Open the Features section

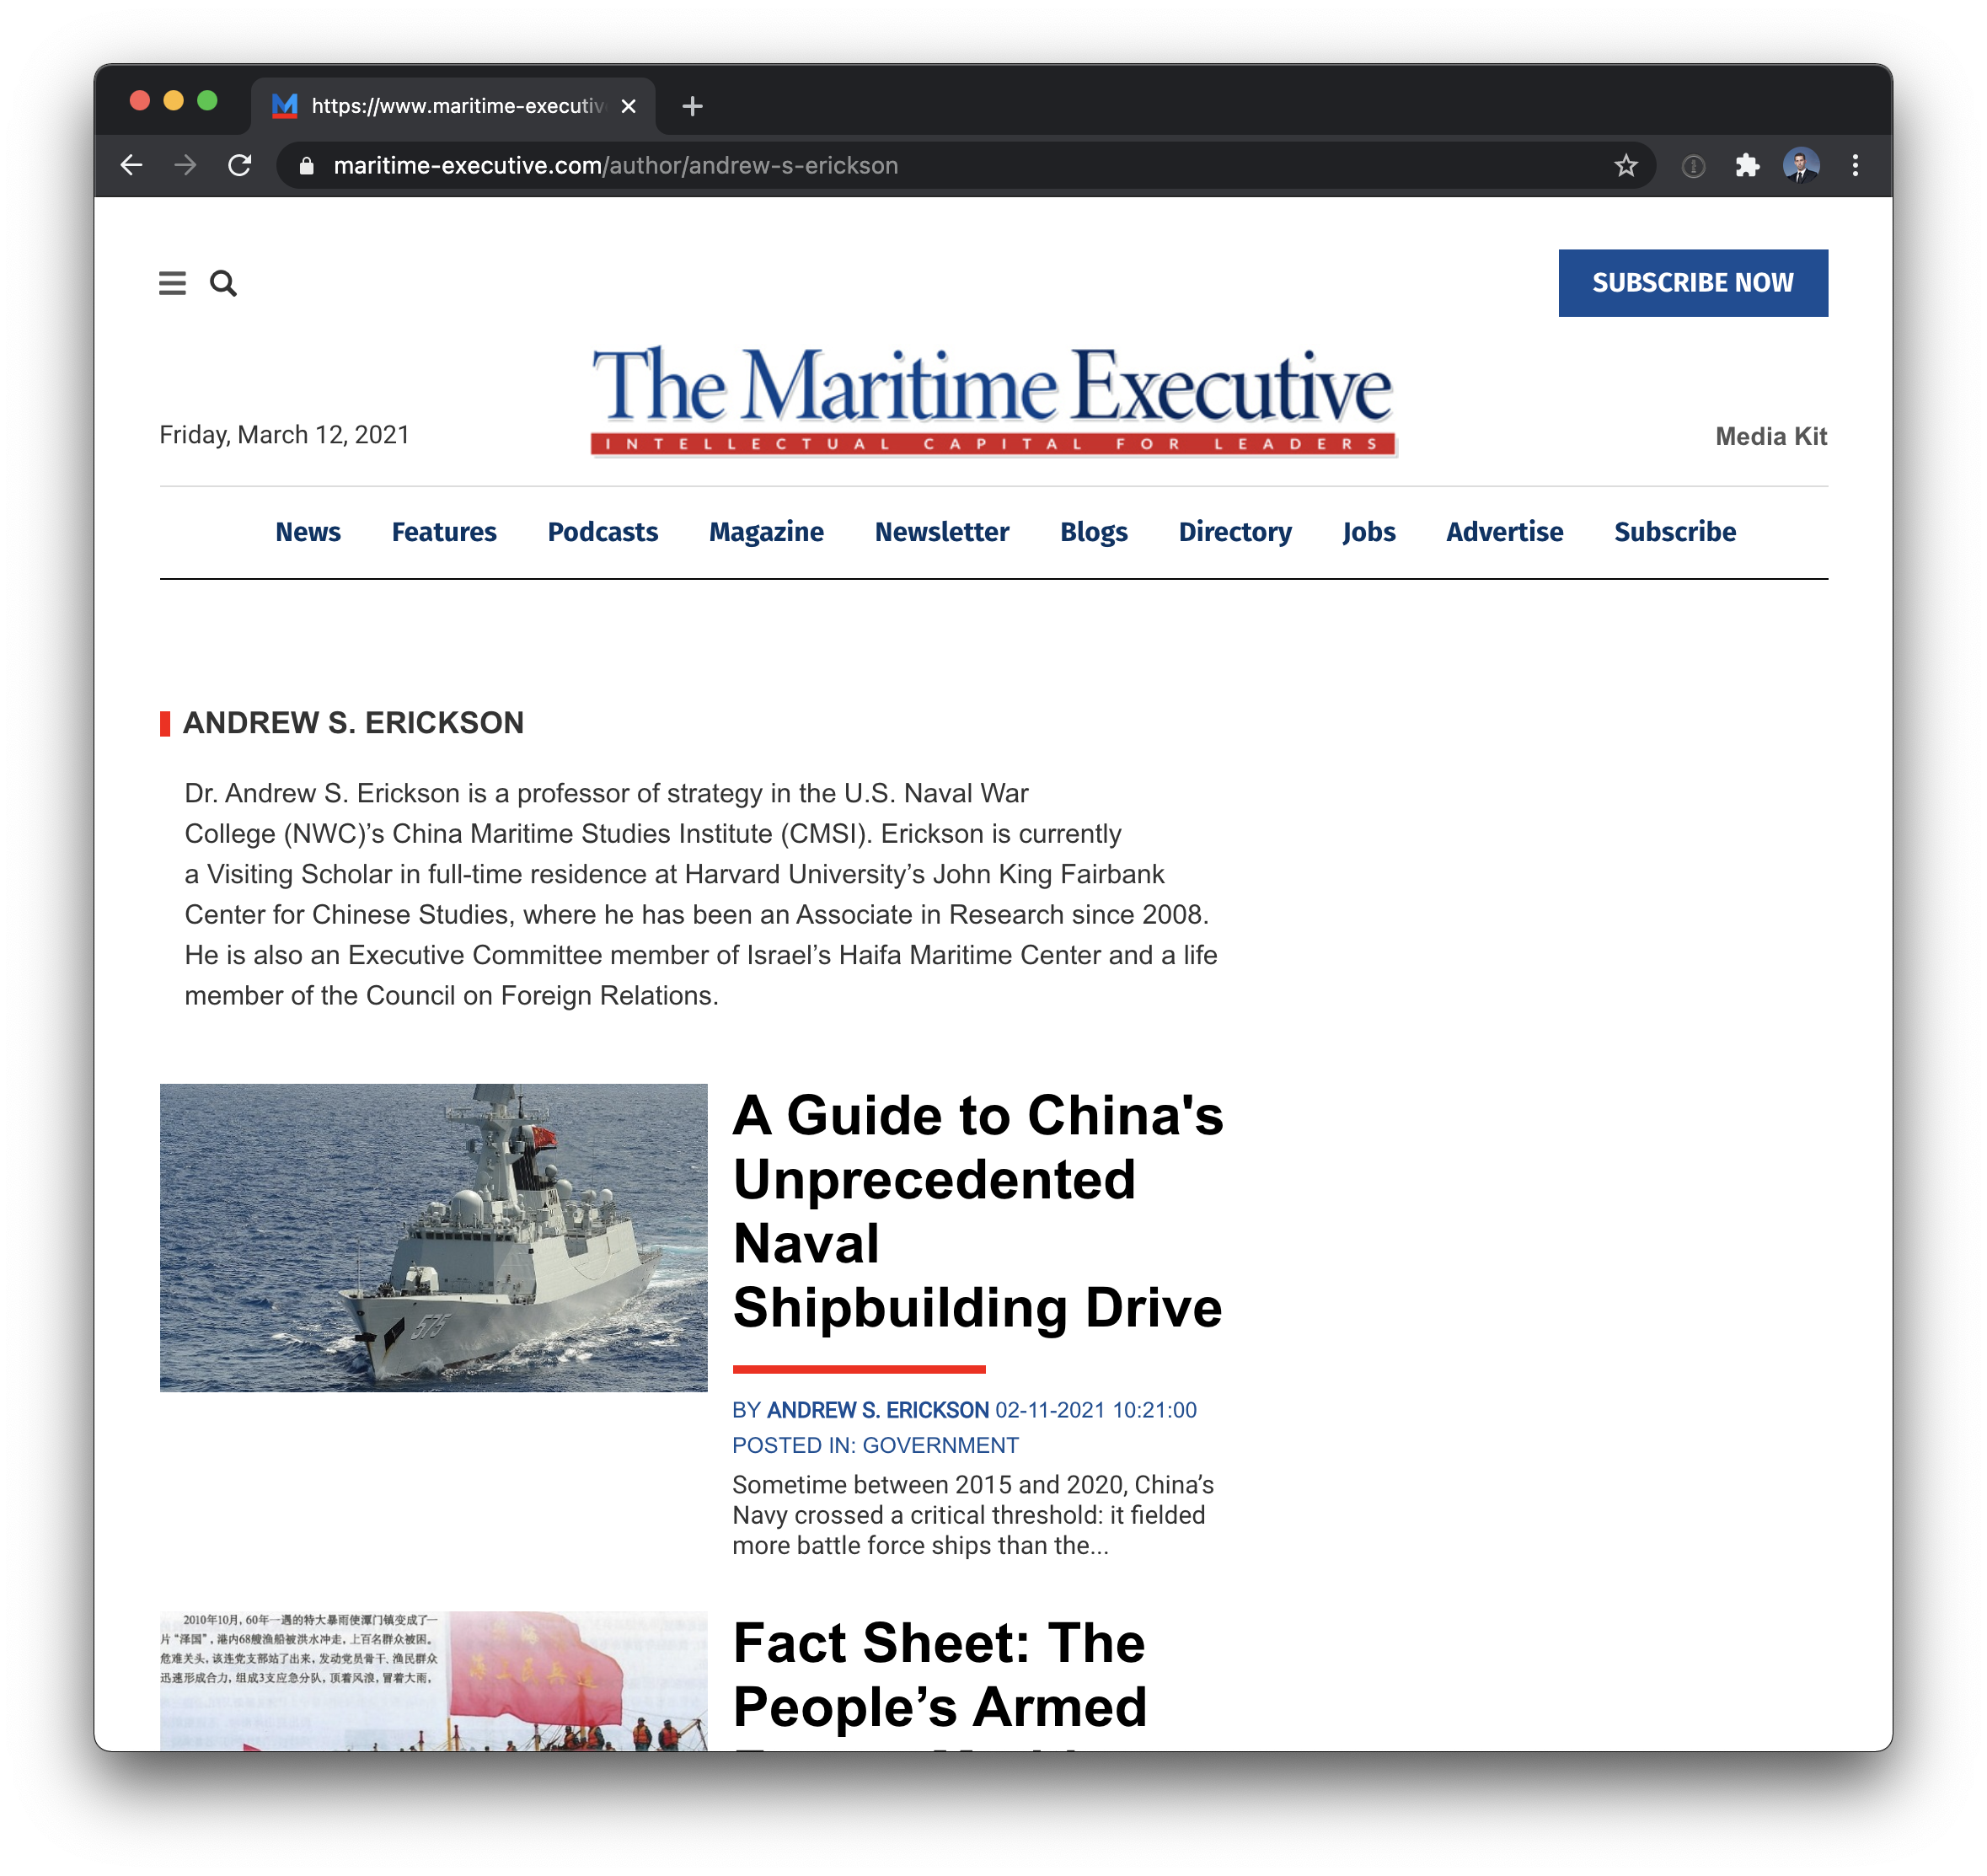point(444,532)
